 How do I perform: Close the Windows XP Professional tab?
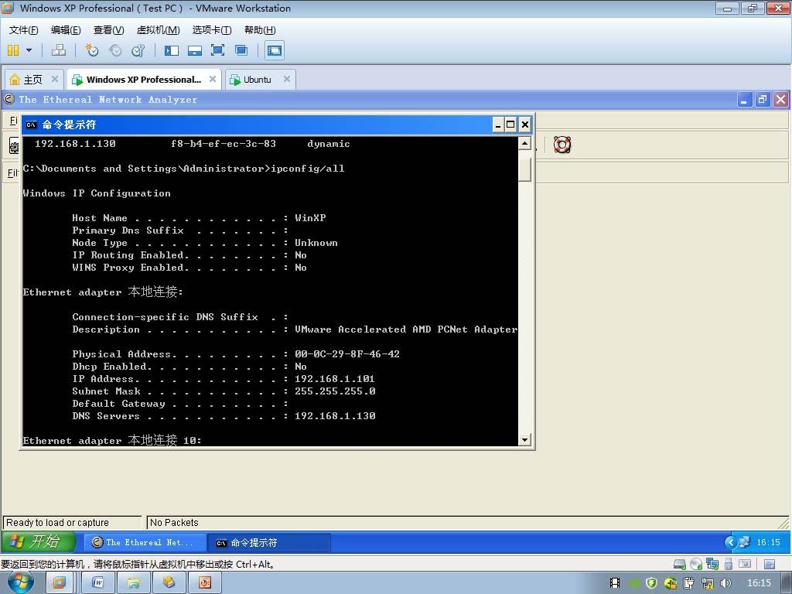(213, 79)
